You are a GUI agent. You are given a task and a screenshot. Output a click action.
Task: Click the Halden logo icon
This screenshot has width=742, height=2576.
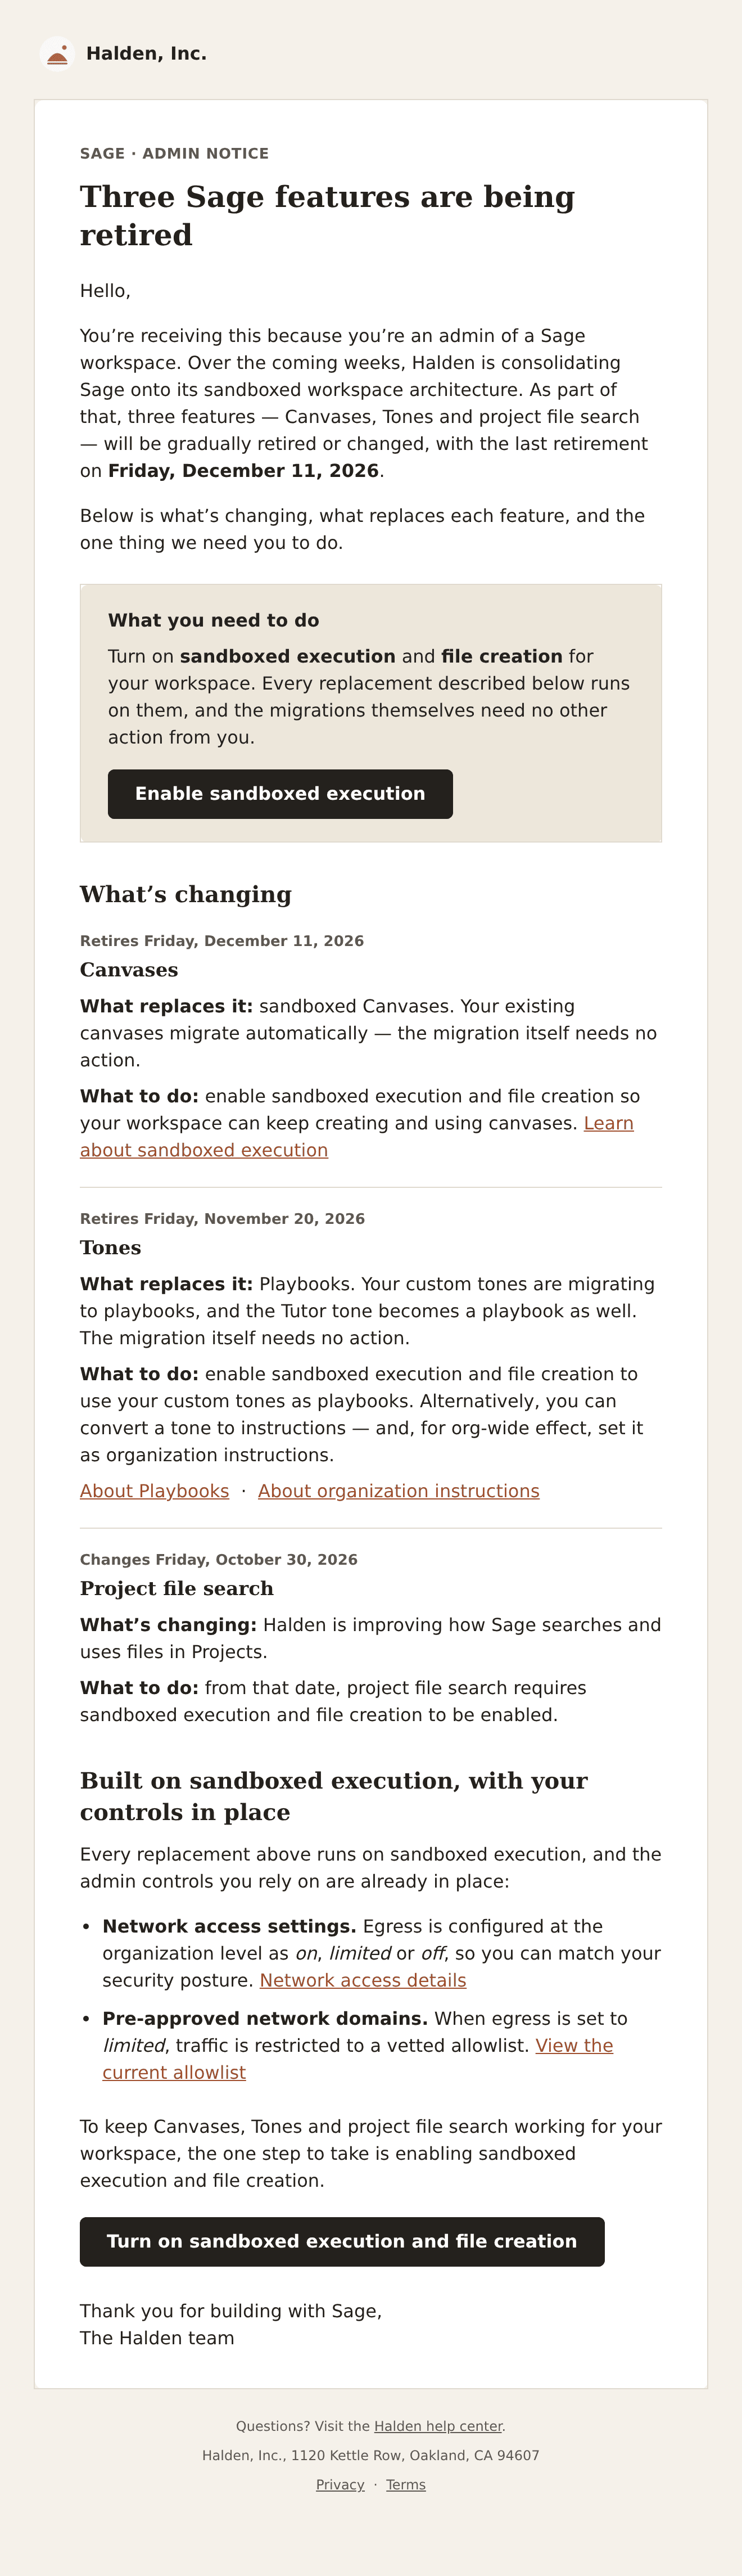point(57,54)
